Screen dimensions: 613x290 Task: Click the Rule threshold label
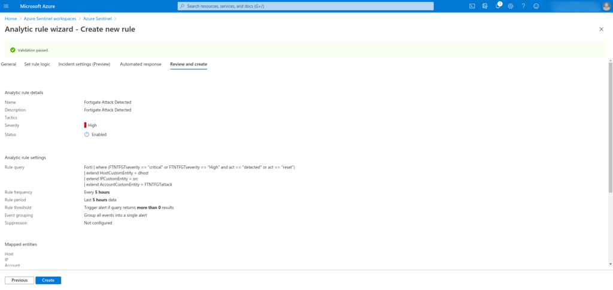[18, 207]
